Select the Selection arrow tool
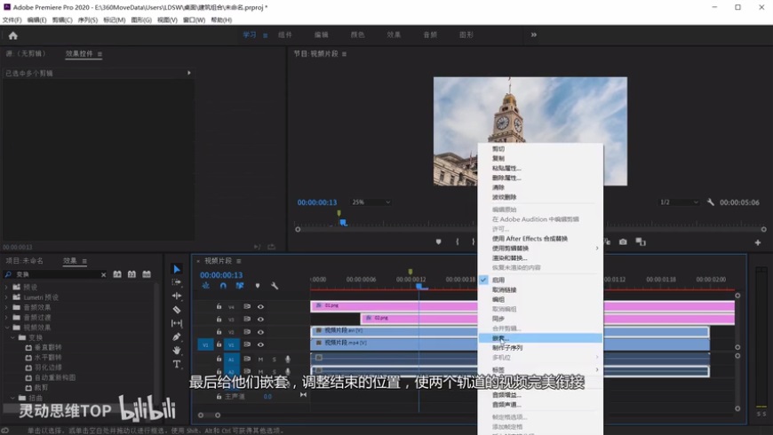Screen dimensions: 773x435 177,269
